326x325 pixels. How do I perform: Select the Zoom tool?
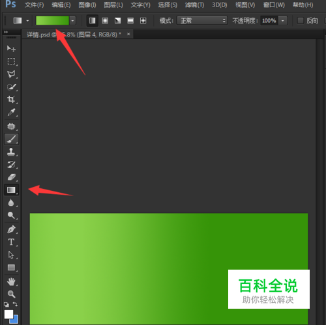(11, 294)
